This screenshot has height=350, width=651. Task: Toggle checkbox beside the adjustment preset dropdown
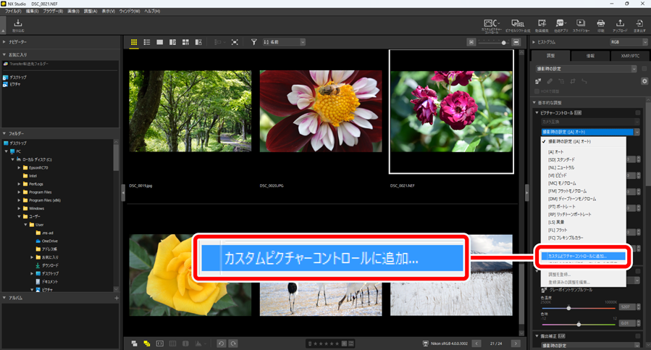click(643, 69)
